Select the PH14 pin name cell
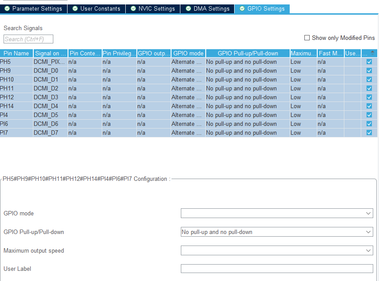Image resolution: width=379 pixels, height=281 pixels. pos(16,106)
